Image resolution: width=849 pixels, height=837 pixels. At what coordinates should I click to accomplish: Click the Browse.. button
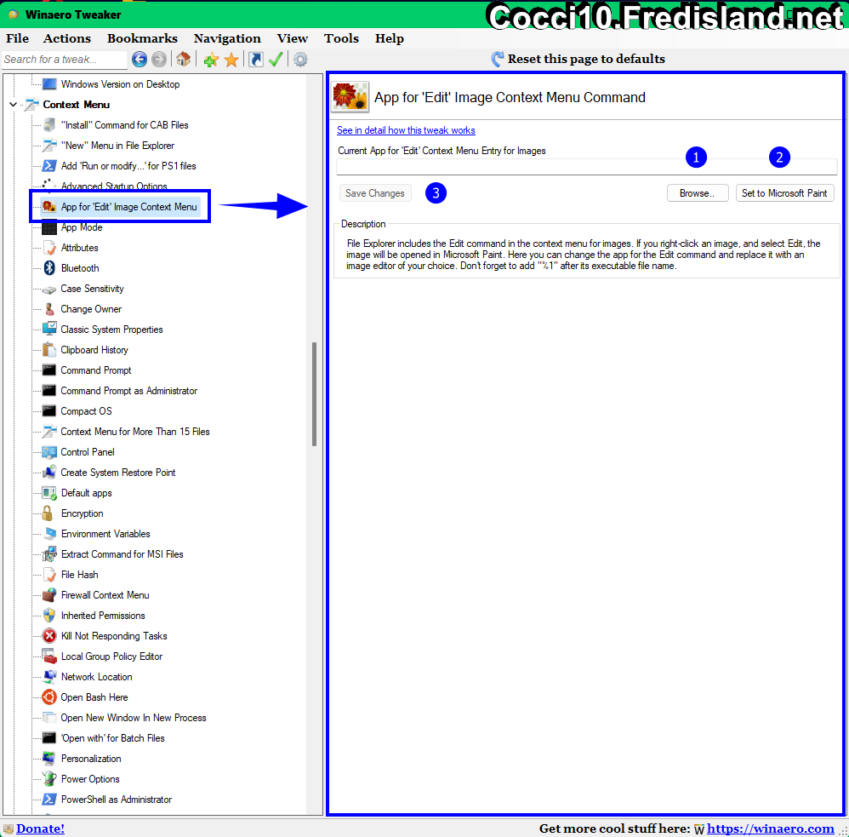pos(698,193)
